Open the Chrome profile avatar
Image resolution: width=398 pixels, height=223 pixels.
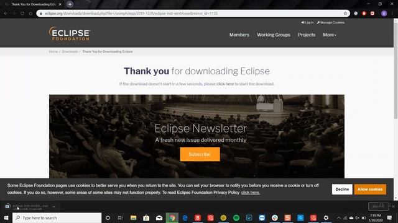point(384,14)
